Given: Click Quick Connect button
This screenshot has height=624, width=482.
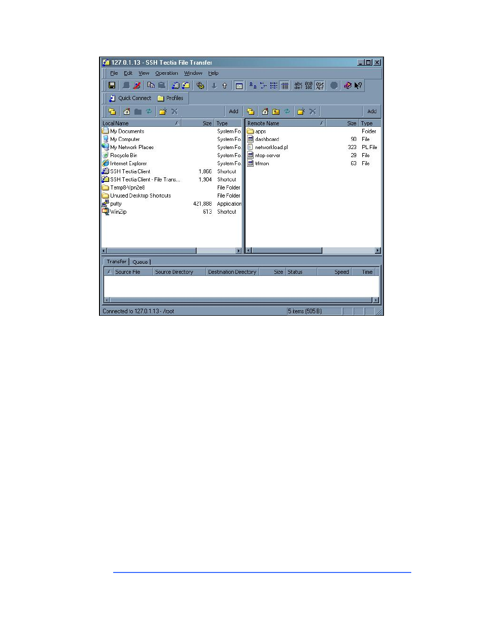Looking at the screenshot, I should point(130,98).
